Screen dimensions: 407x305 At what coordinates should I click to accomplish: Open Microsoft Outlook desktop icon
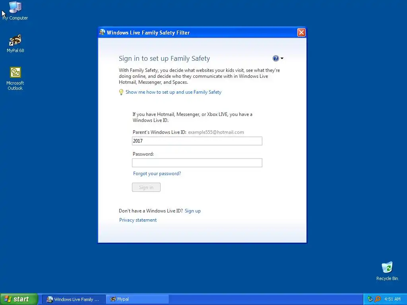coord(15,79)
